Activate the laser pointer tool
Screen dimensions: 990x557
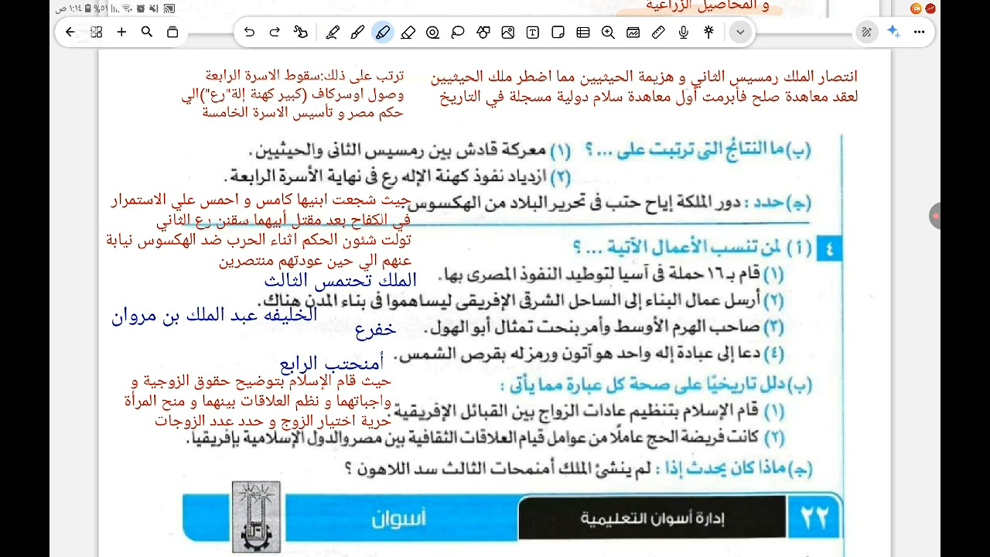[708, 32]
